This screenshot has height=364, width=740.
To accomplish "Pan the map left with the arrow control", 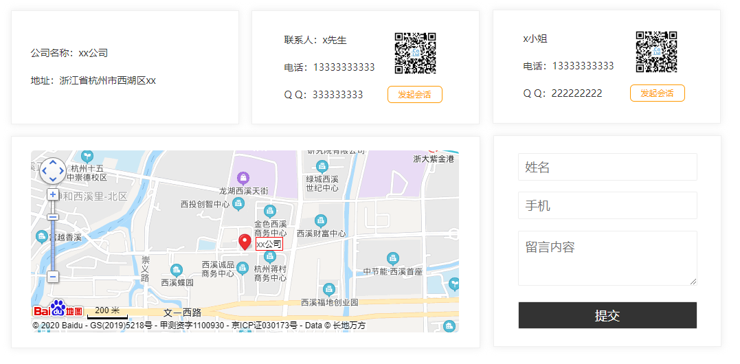I will point(45,171).
